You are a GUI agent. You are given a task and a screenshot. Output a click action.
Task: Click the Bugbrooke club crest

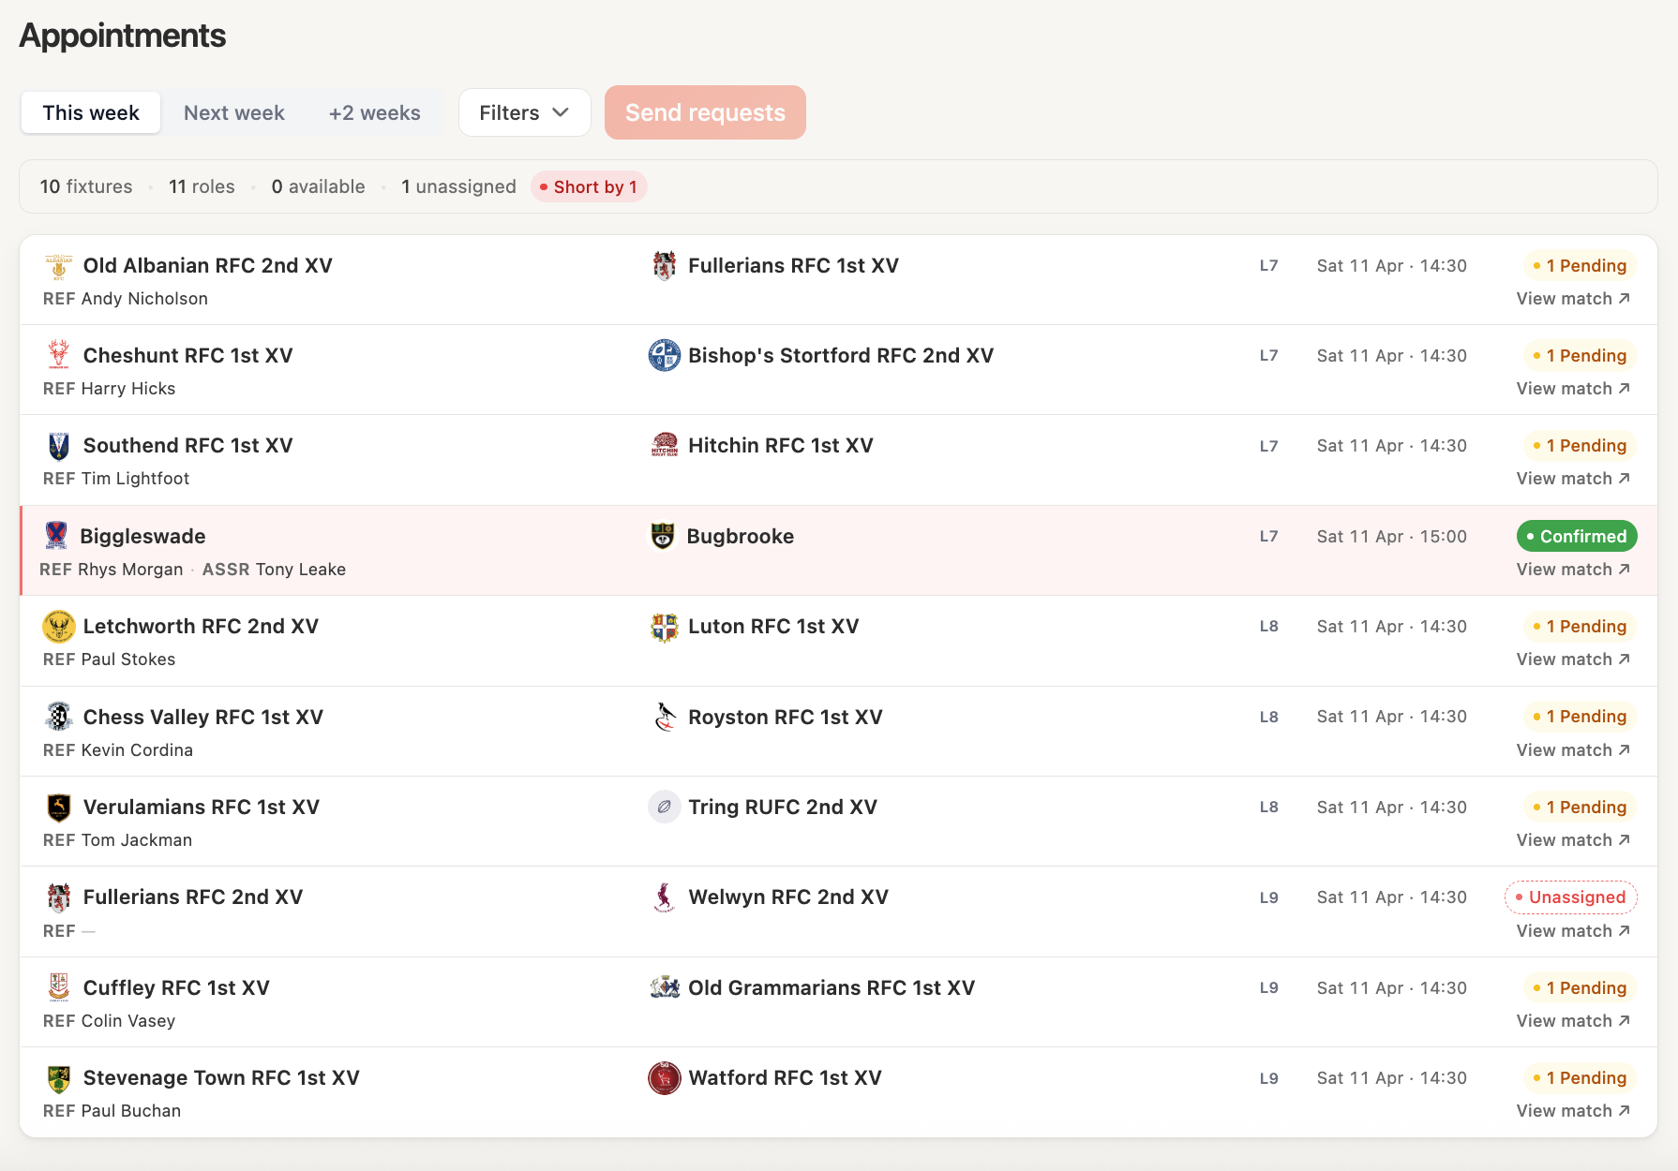[663, 536]
